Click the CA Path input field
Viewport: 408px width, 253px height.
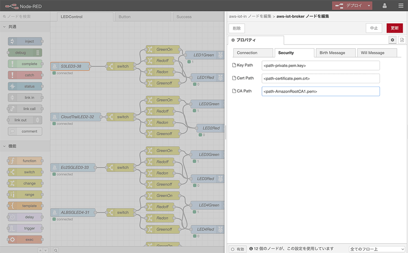coord(321,91)
